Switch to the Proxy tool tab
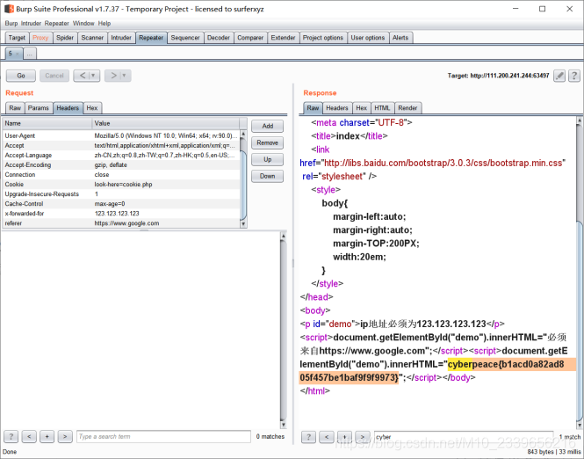Screen dimensions: 584x459 point(40,38)
